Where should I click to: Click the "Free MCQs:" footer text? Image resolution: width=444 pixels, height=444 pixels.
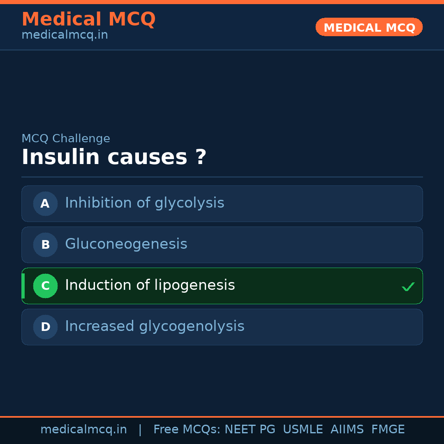point(187,430)
